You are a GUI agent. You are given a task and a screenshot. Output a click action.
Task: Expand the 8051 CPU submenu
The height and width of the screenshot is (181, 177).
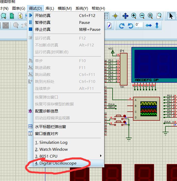[x=46, y=156]
